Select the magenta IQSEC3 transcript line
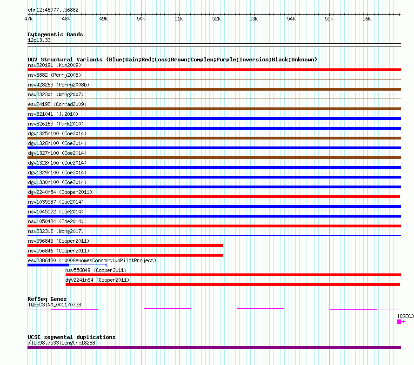This screenshot has height=365, width=414. [214, 309]
